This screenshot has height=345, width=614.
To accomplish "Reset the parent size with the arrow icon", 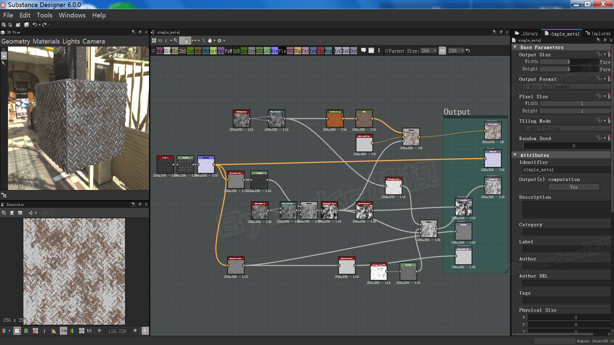I will tap(468, 51).
